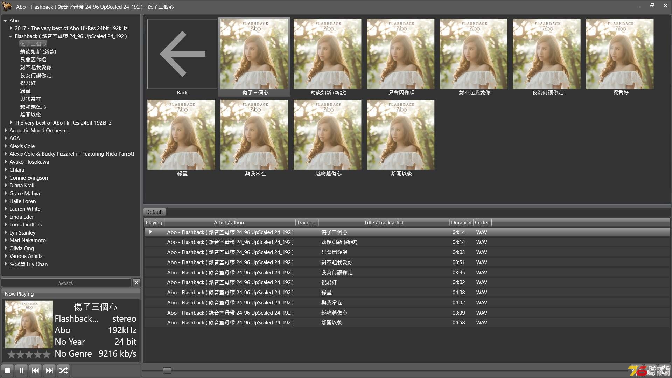
Task: Sort by Codec column header
Action: (482, 222)
